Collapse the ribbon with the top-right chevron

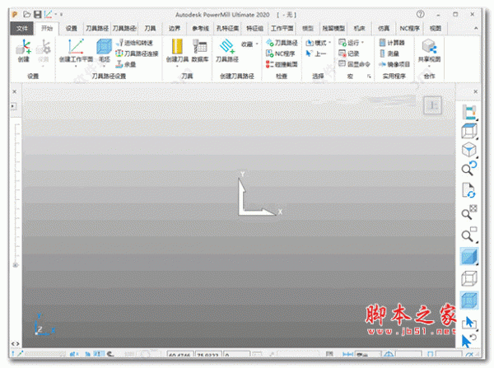tap(476, 28)
